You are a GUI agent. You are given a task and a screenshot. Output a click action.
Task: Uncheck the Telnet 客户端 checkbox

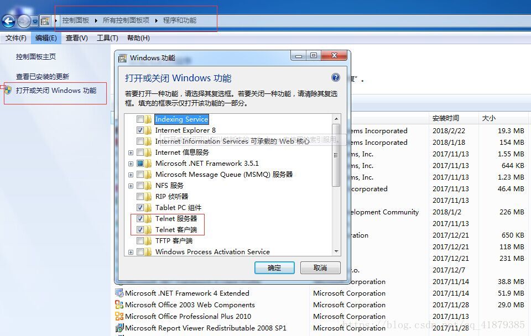140,230
